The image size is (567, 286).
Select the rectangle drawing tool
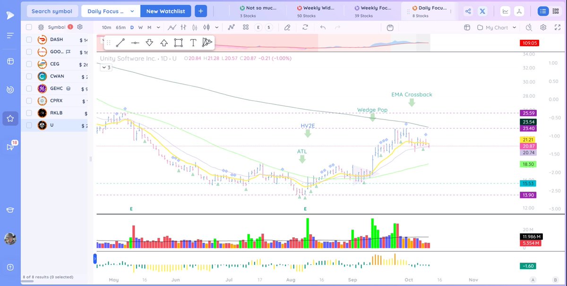(x=178, y=42)
